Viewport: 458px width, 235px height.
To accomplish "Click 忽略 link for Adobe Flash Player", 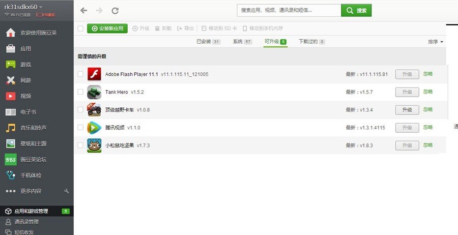I will coord(428,74).
